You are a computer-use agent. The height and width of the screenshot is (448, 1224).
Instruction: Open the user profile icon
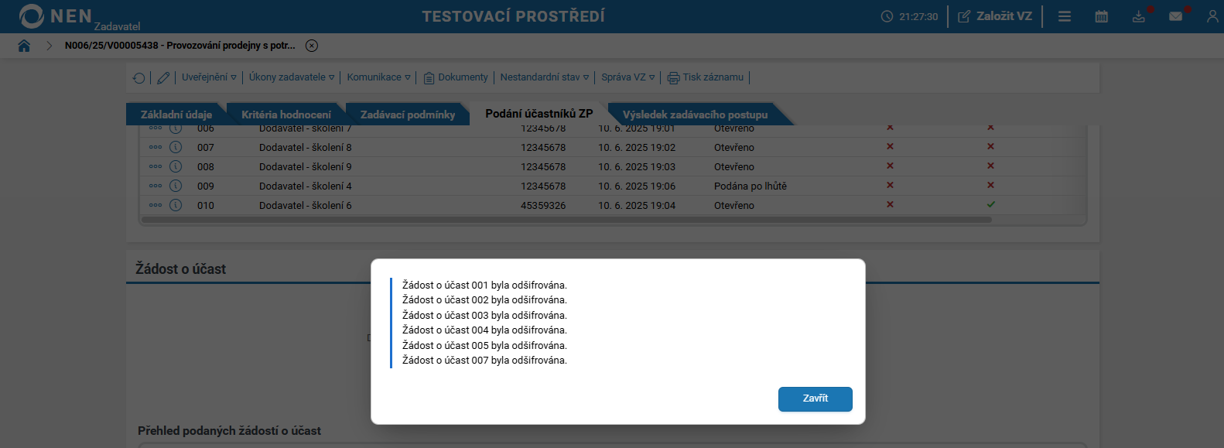click(x=1212, y=16)
